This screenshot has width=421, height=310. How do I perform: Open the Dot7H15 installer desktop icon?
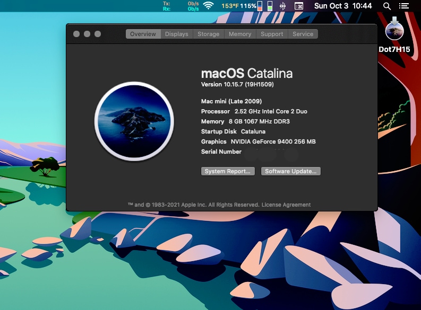[394, 34]
